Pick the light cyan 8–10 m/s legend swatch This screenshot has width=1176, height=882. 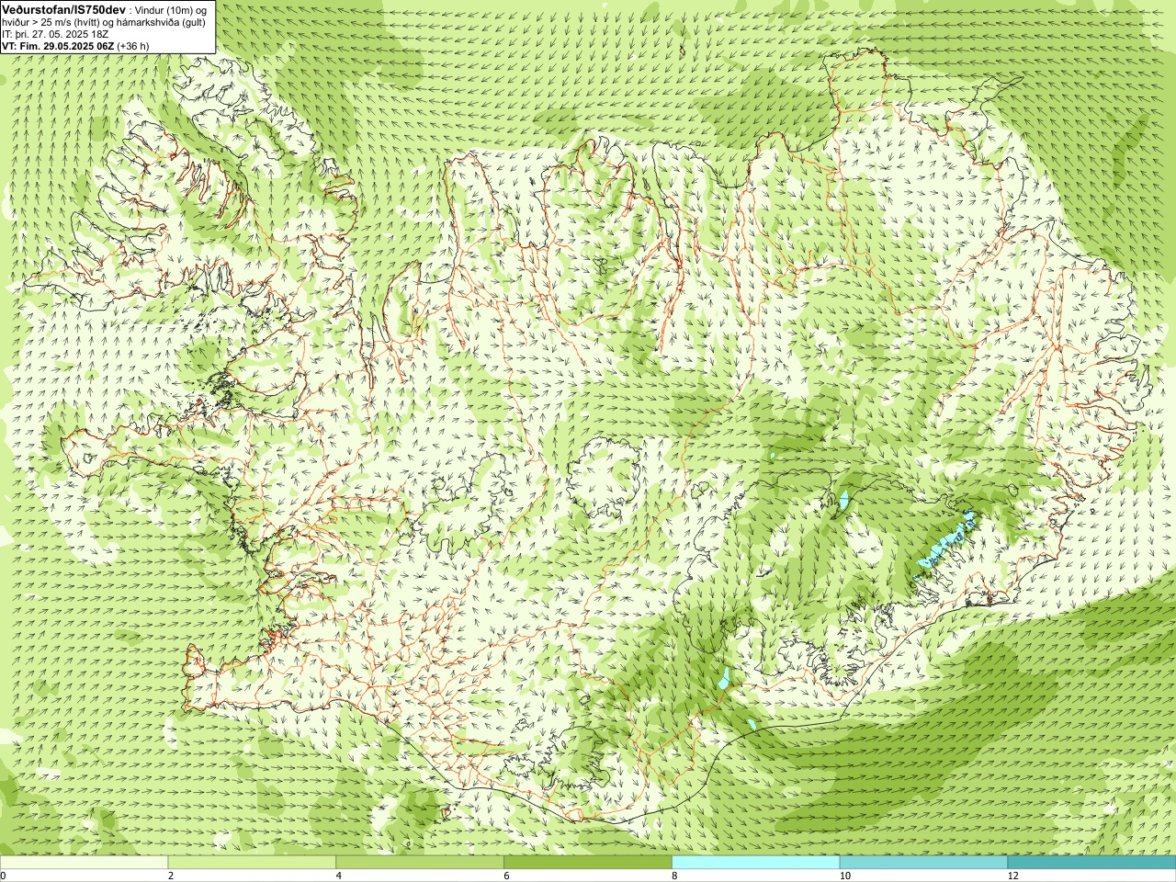tap(756, 863)
